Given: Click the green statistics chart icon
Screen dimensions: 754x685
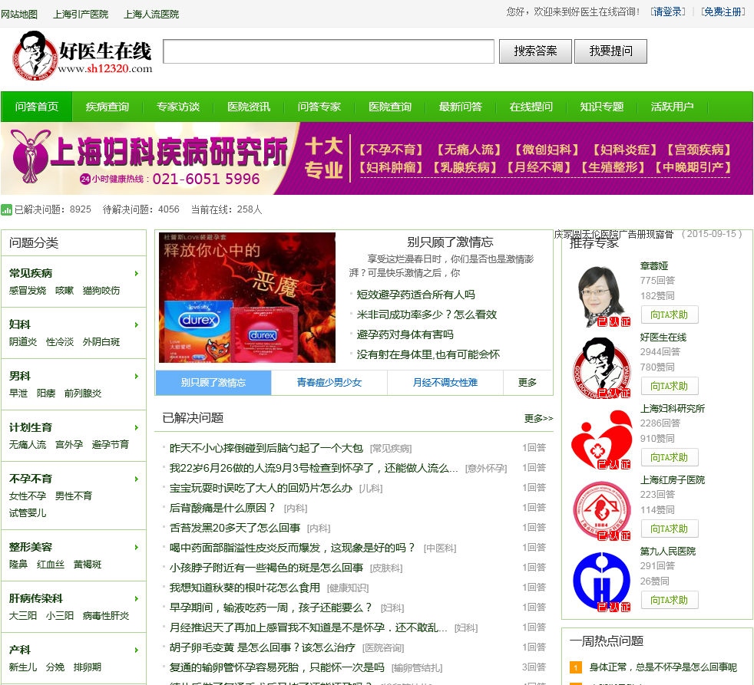Looking at the screenshot, I should [x=6, y=209].
